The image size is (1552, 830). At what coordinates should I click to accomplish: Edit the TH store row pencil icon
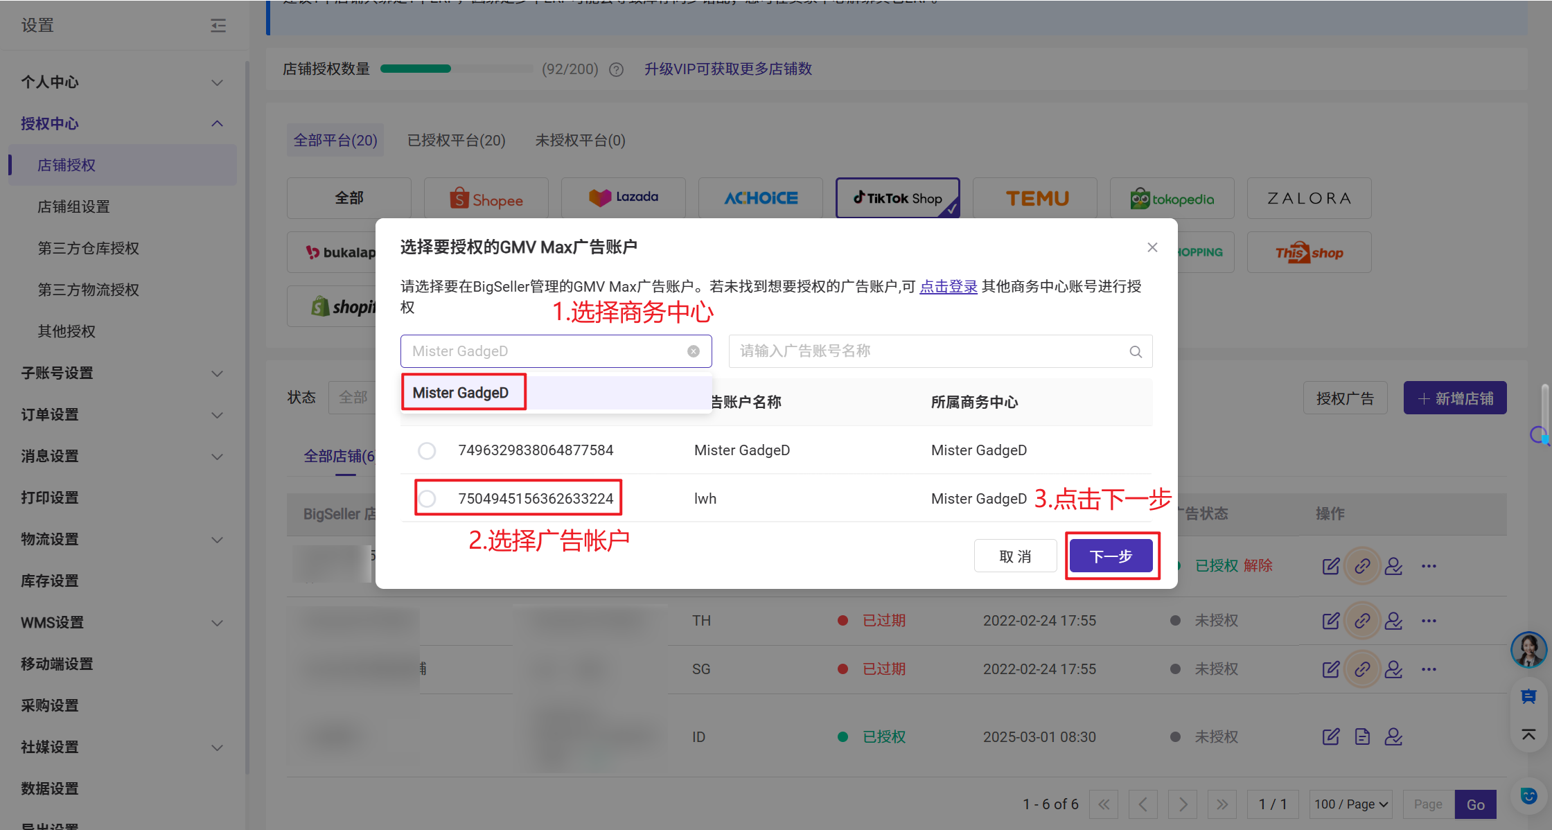(1331, 621)
